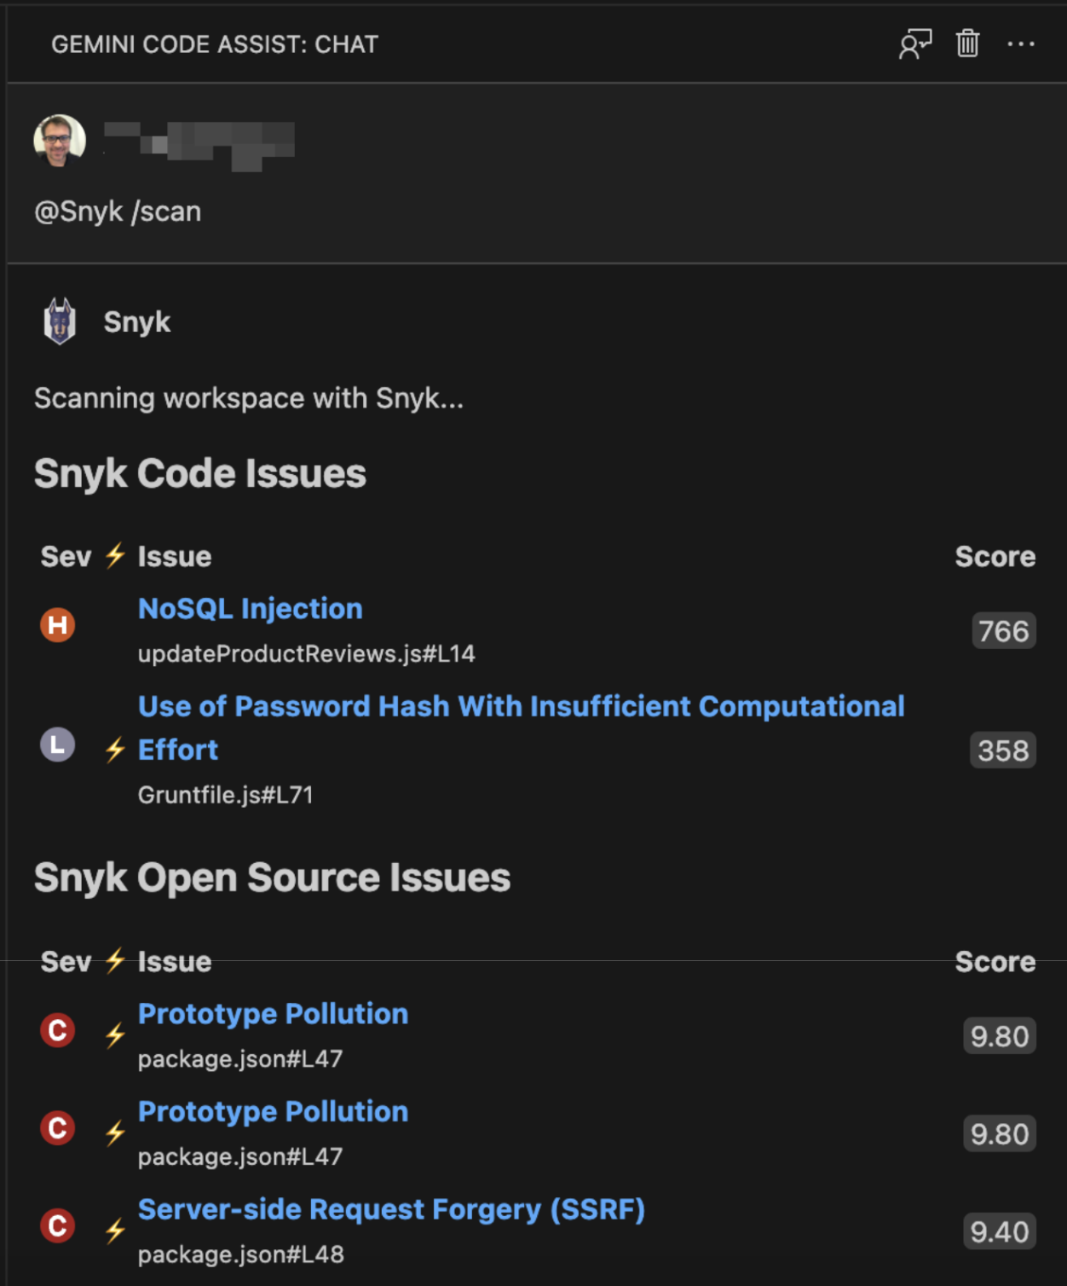Open the Server-side Request Forgery (SSRF) link
The height and width of the screenshot is (1286, 1067).
click(391, 1209)
